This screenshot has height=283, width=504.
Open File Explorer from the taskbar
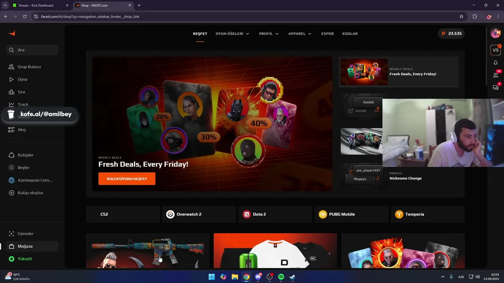point(235,277)
